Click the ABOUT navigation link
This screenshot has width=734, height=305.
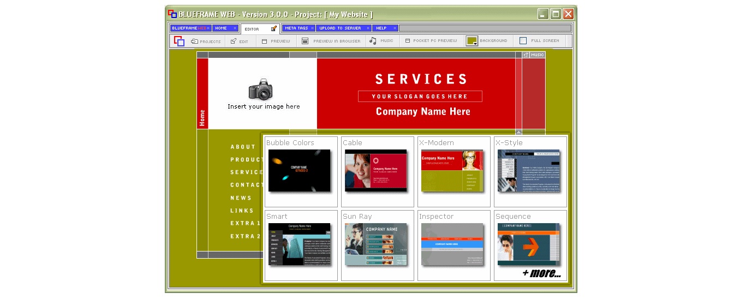(243, 147)
